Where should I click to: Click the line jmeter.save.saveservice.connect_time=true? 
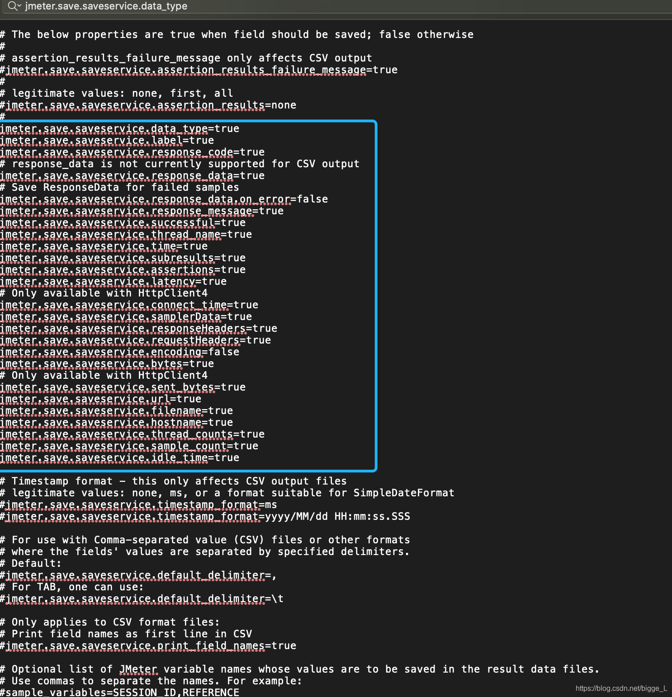click(x=129, y=305)
